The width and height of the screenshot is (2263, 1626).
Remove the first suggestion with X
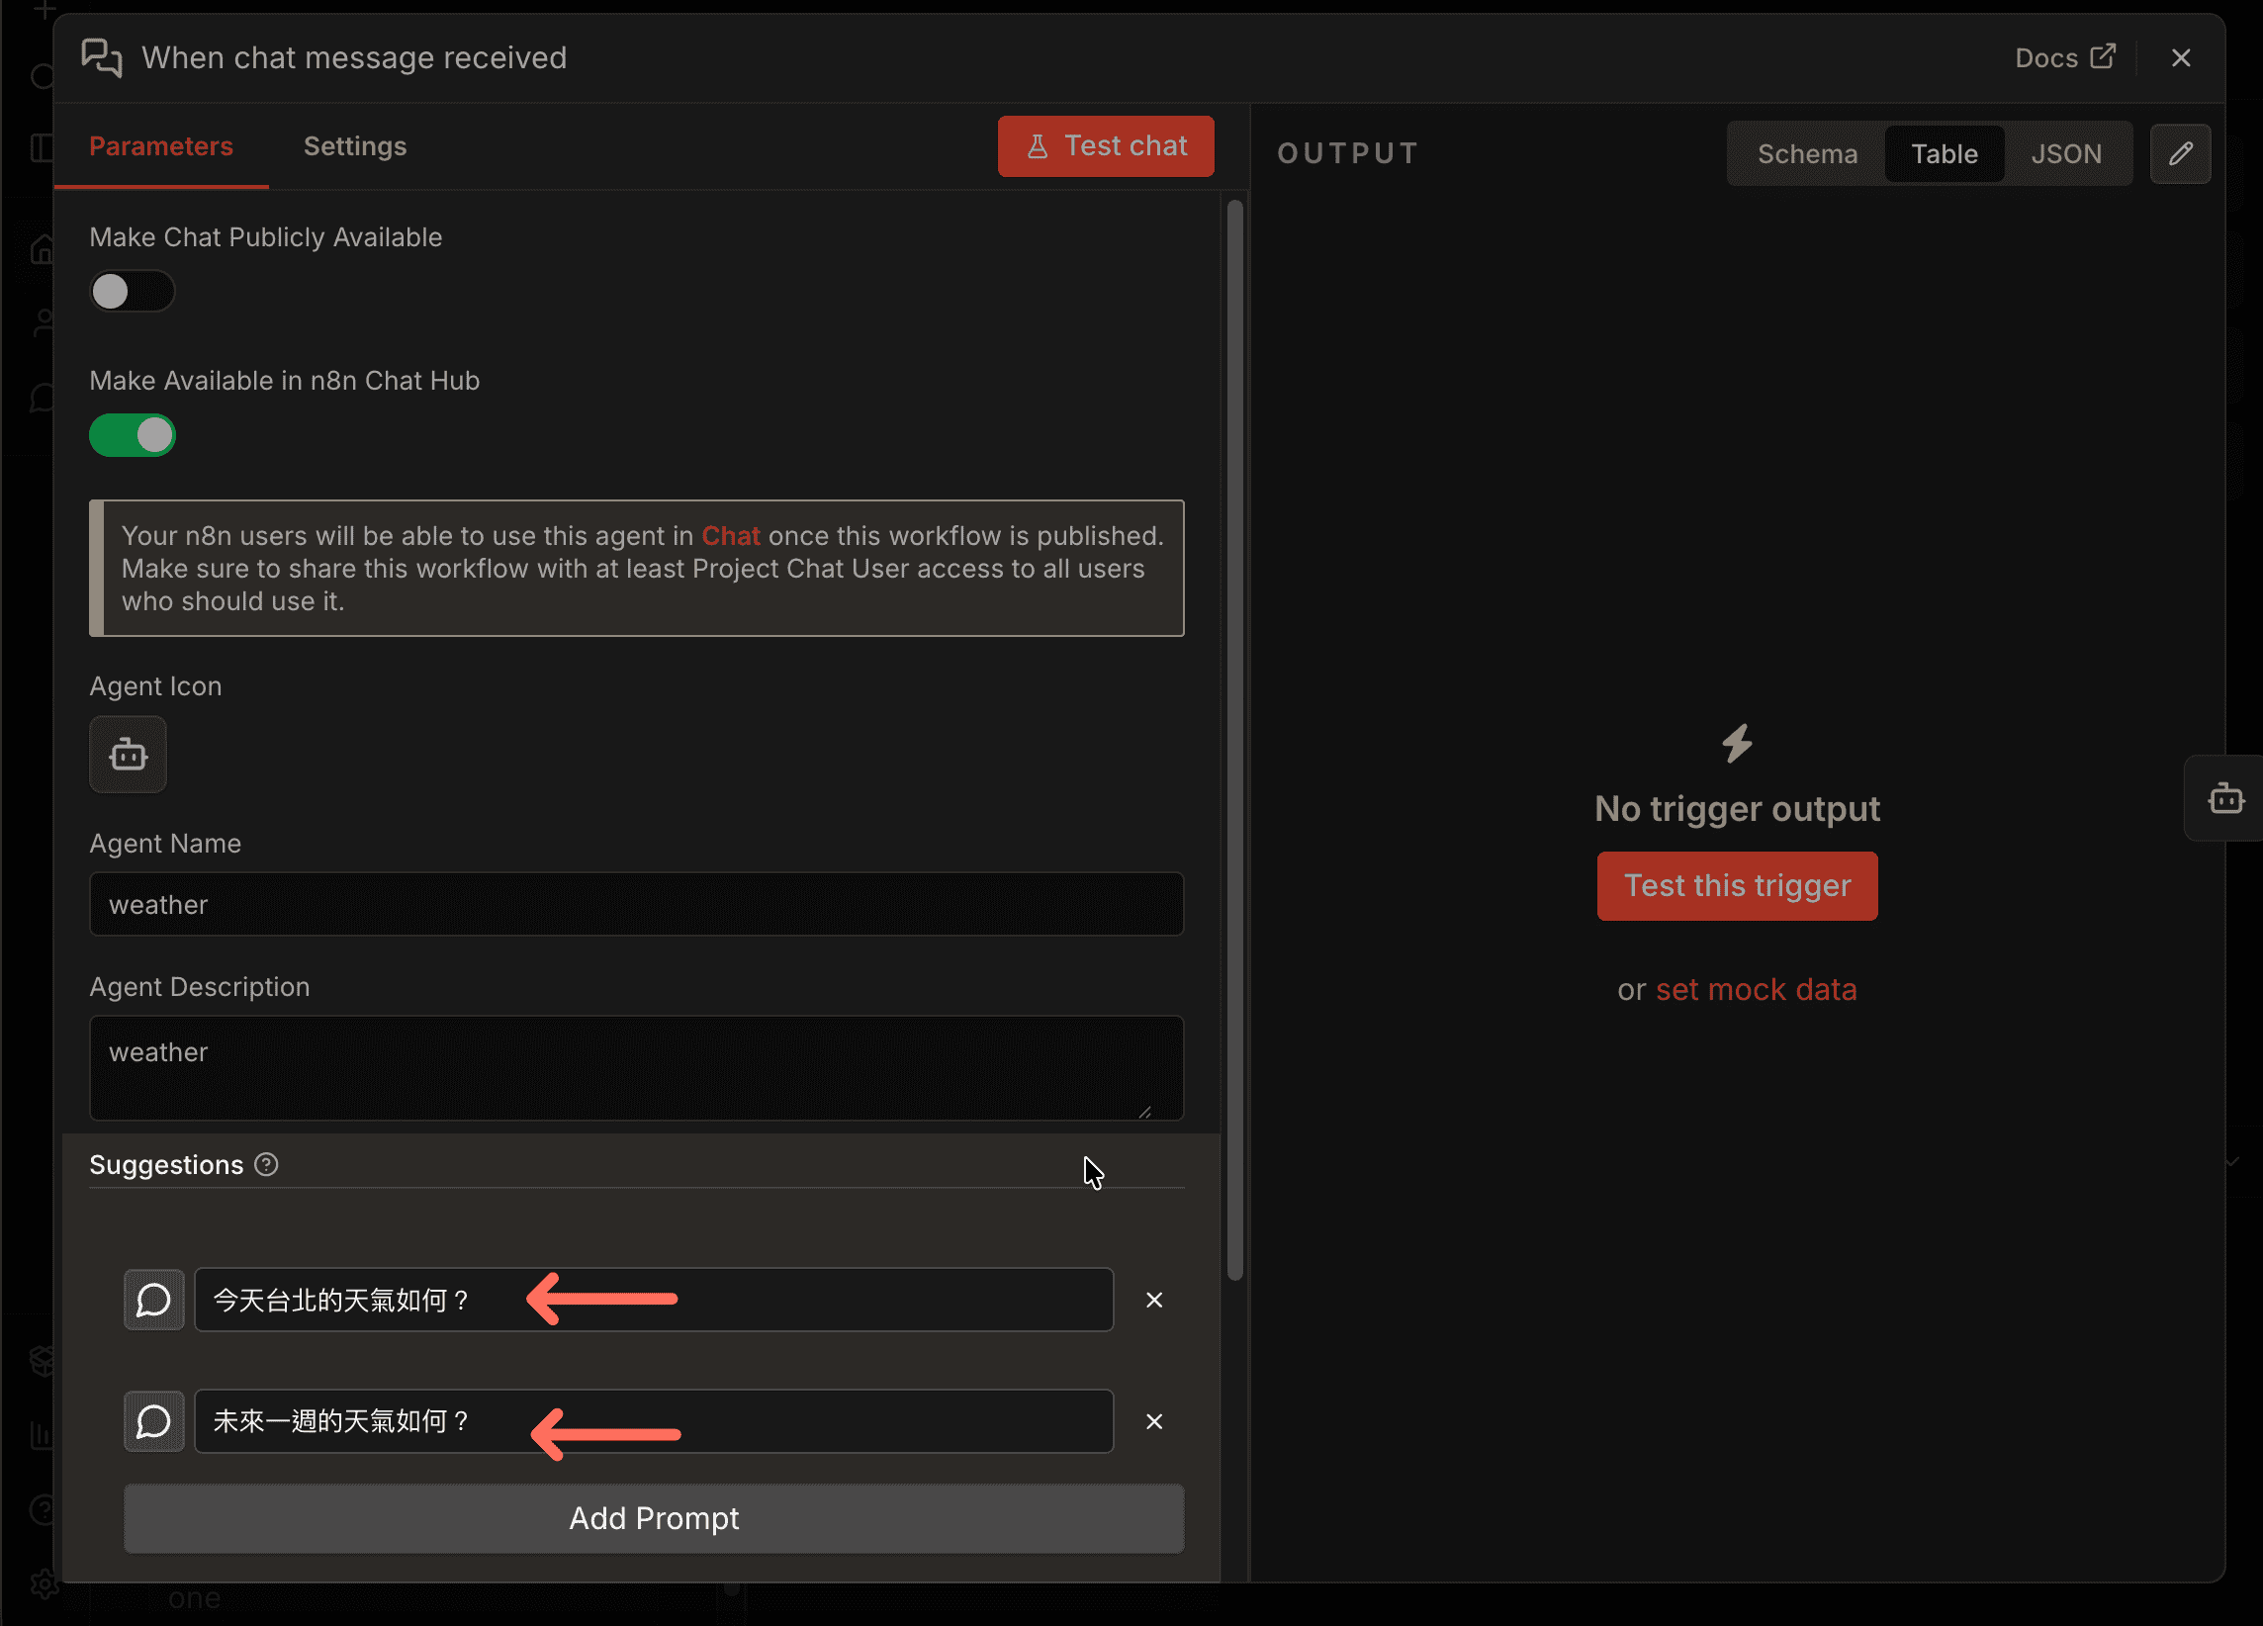[x=1153, y=1300]
